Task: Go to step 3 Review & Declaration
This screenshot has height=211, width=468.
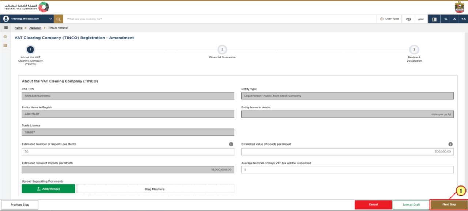Action: click(414, 49)
